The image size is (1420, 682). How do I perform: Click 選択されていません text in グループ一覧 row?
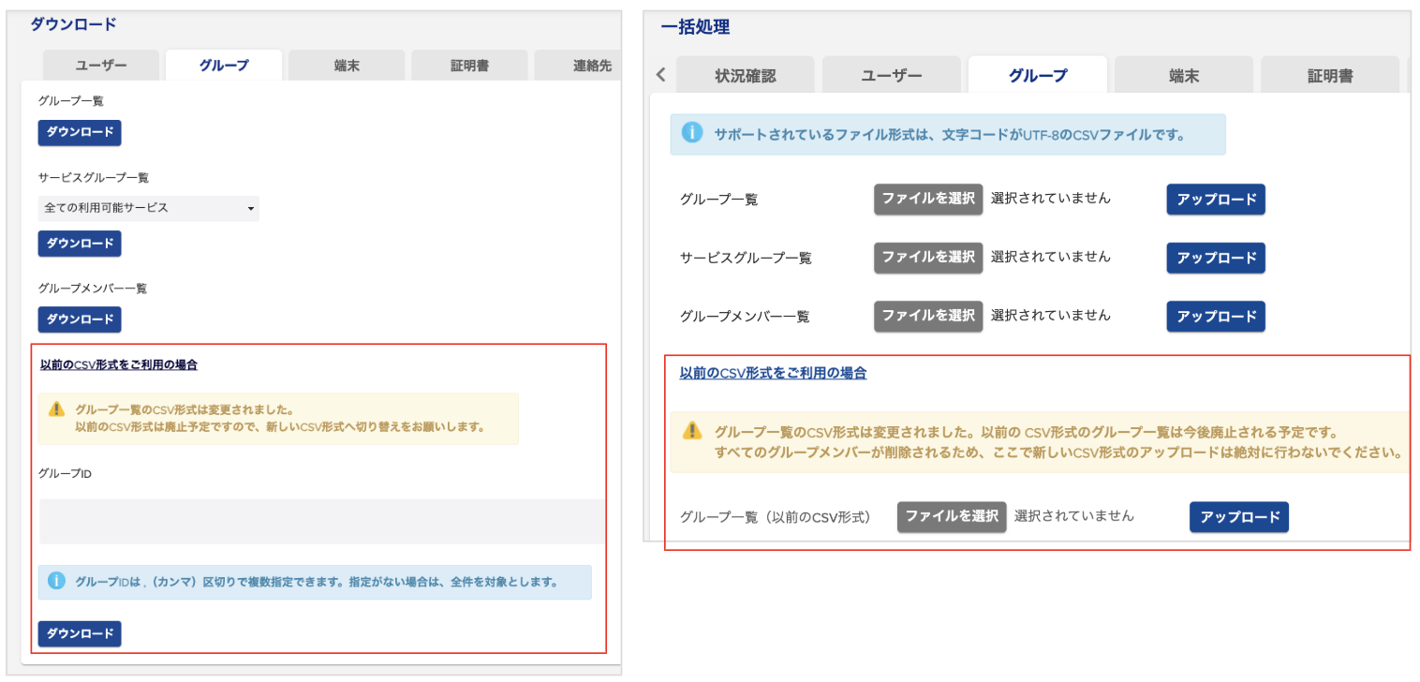pos(1051,199)
